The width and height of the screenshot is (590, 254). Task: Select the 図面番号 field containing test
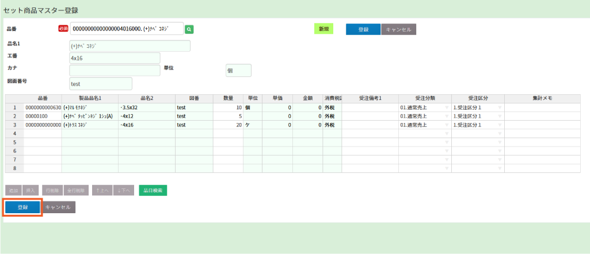pos(100,83)
